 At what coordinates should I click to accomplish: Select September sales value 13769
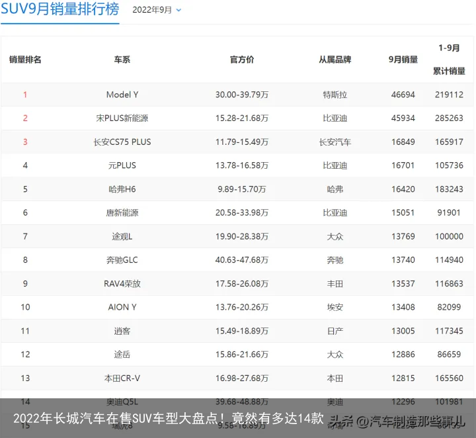pos(403,236)
